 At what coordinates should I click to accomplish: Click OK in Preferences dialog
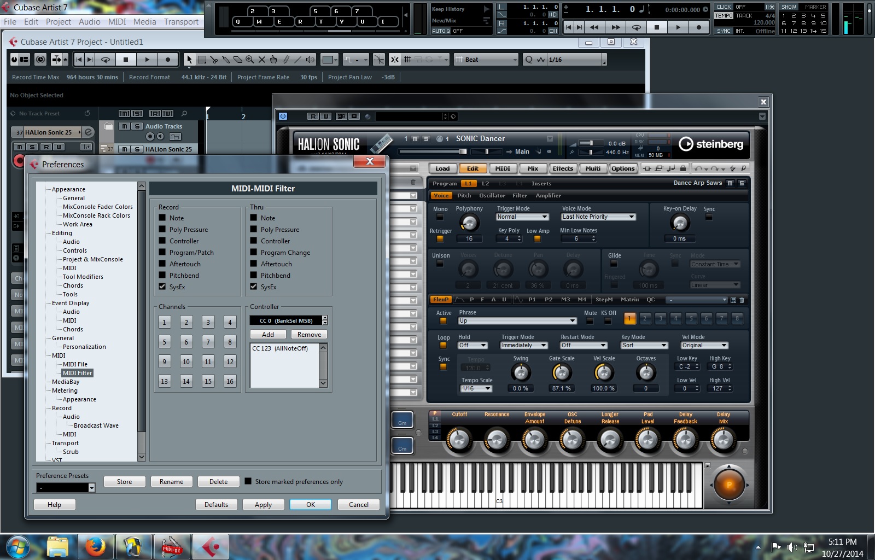[x=311, y=504]
